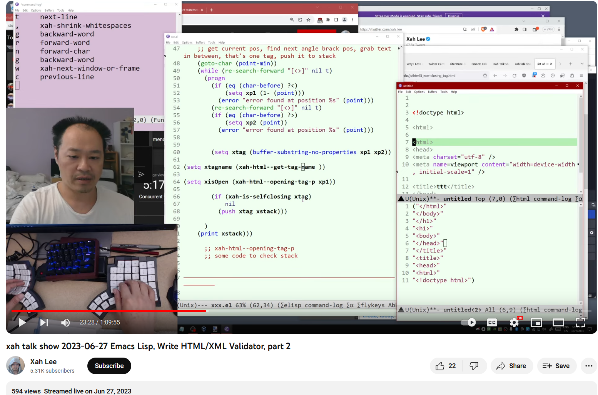The height and width of the screenshot is (395, 598).
Task: Open the Chrome profile avatar icon
Action: [x=344, y=20]
